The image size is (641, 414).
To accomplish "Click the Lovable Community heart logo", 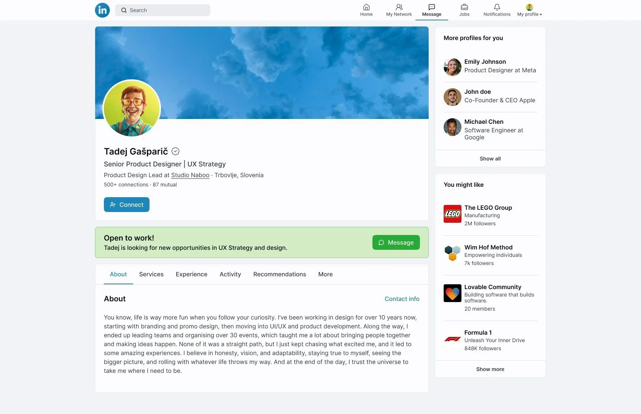I will click(453, 293).
